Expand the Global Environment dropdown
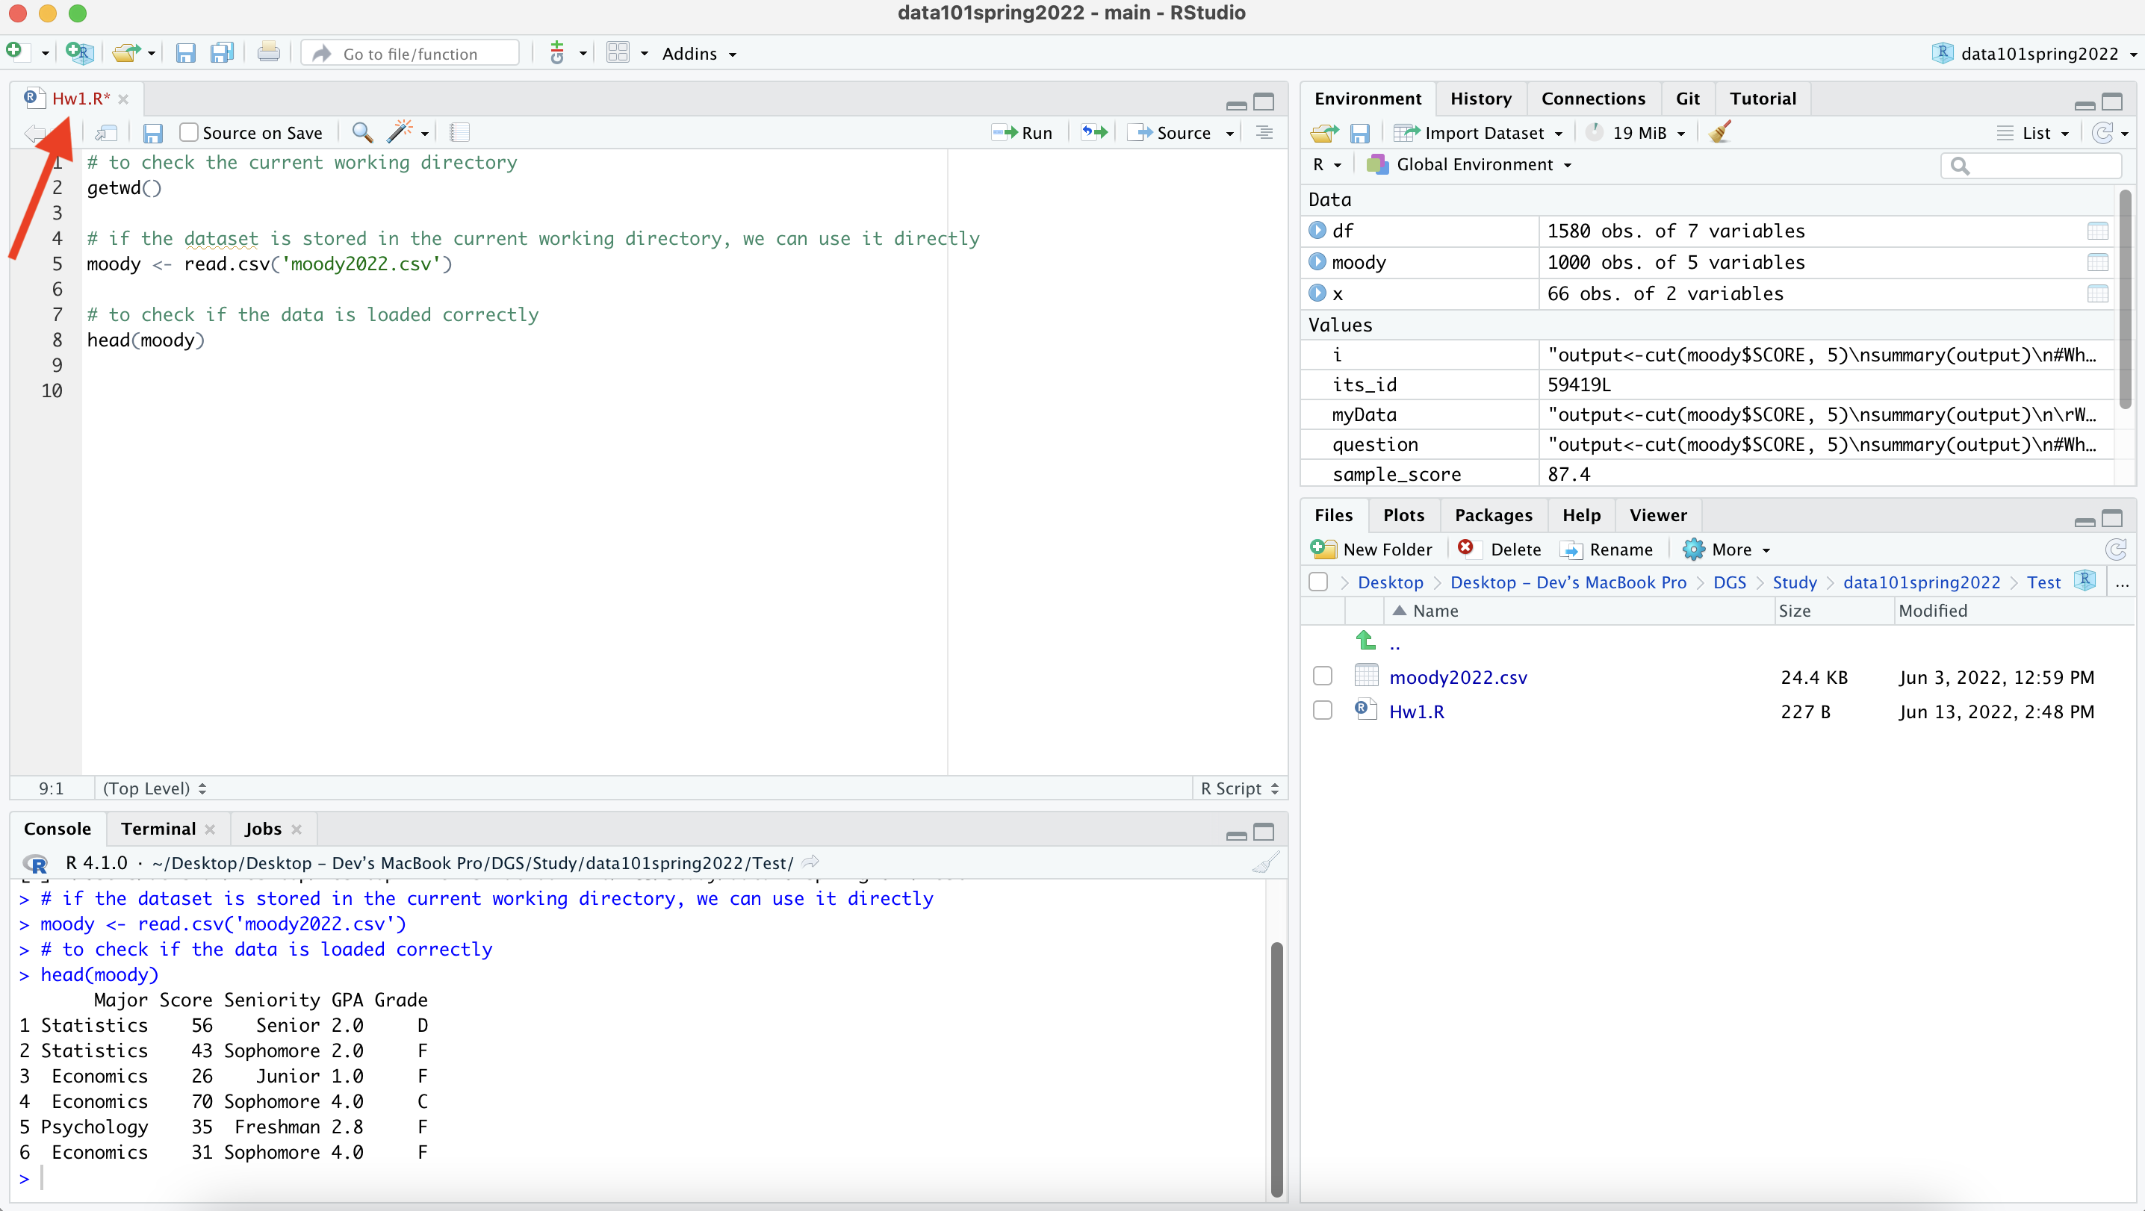This screenshot has height=1211, width=2145. click(x=1472, y=165)
